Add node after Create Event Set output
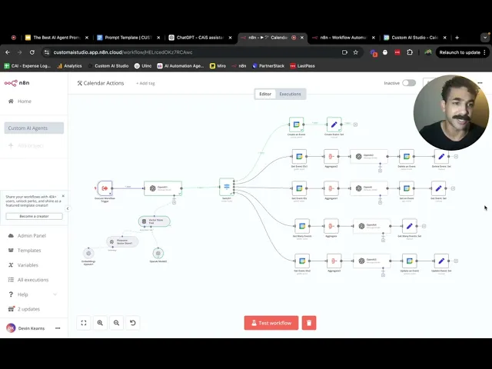This screenshot has width=492, height=369. (x=355, y=125)
